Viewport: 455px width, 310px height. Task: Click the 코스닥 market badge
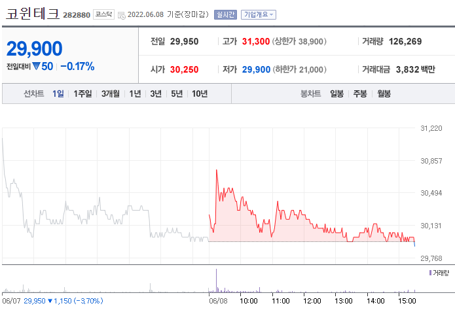103,14
